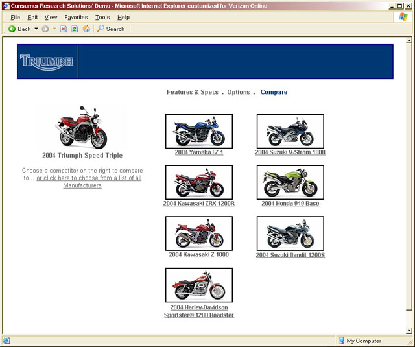The height and width of the screenshot is (347, 415).
Task: Select the Kawasaki Z 1000 thumbnail
Action: click(199, 233)
